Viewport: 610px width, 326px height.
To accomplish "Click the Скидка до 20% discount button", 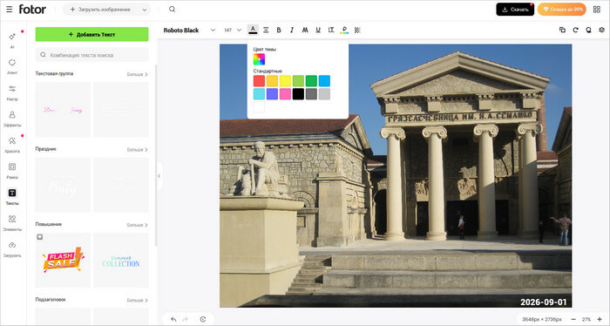I will pyautogui.click(x=562, y=10).
